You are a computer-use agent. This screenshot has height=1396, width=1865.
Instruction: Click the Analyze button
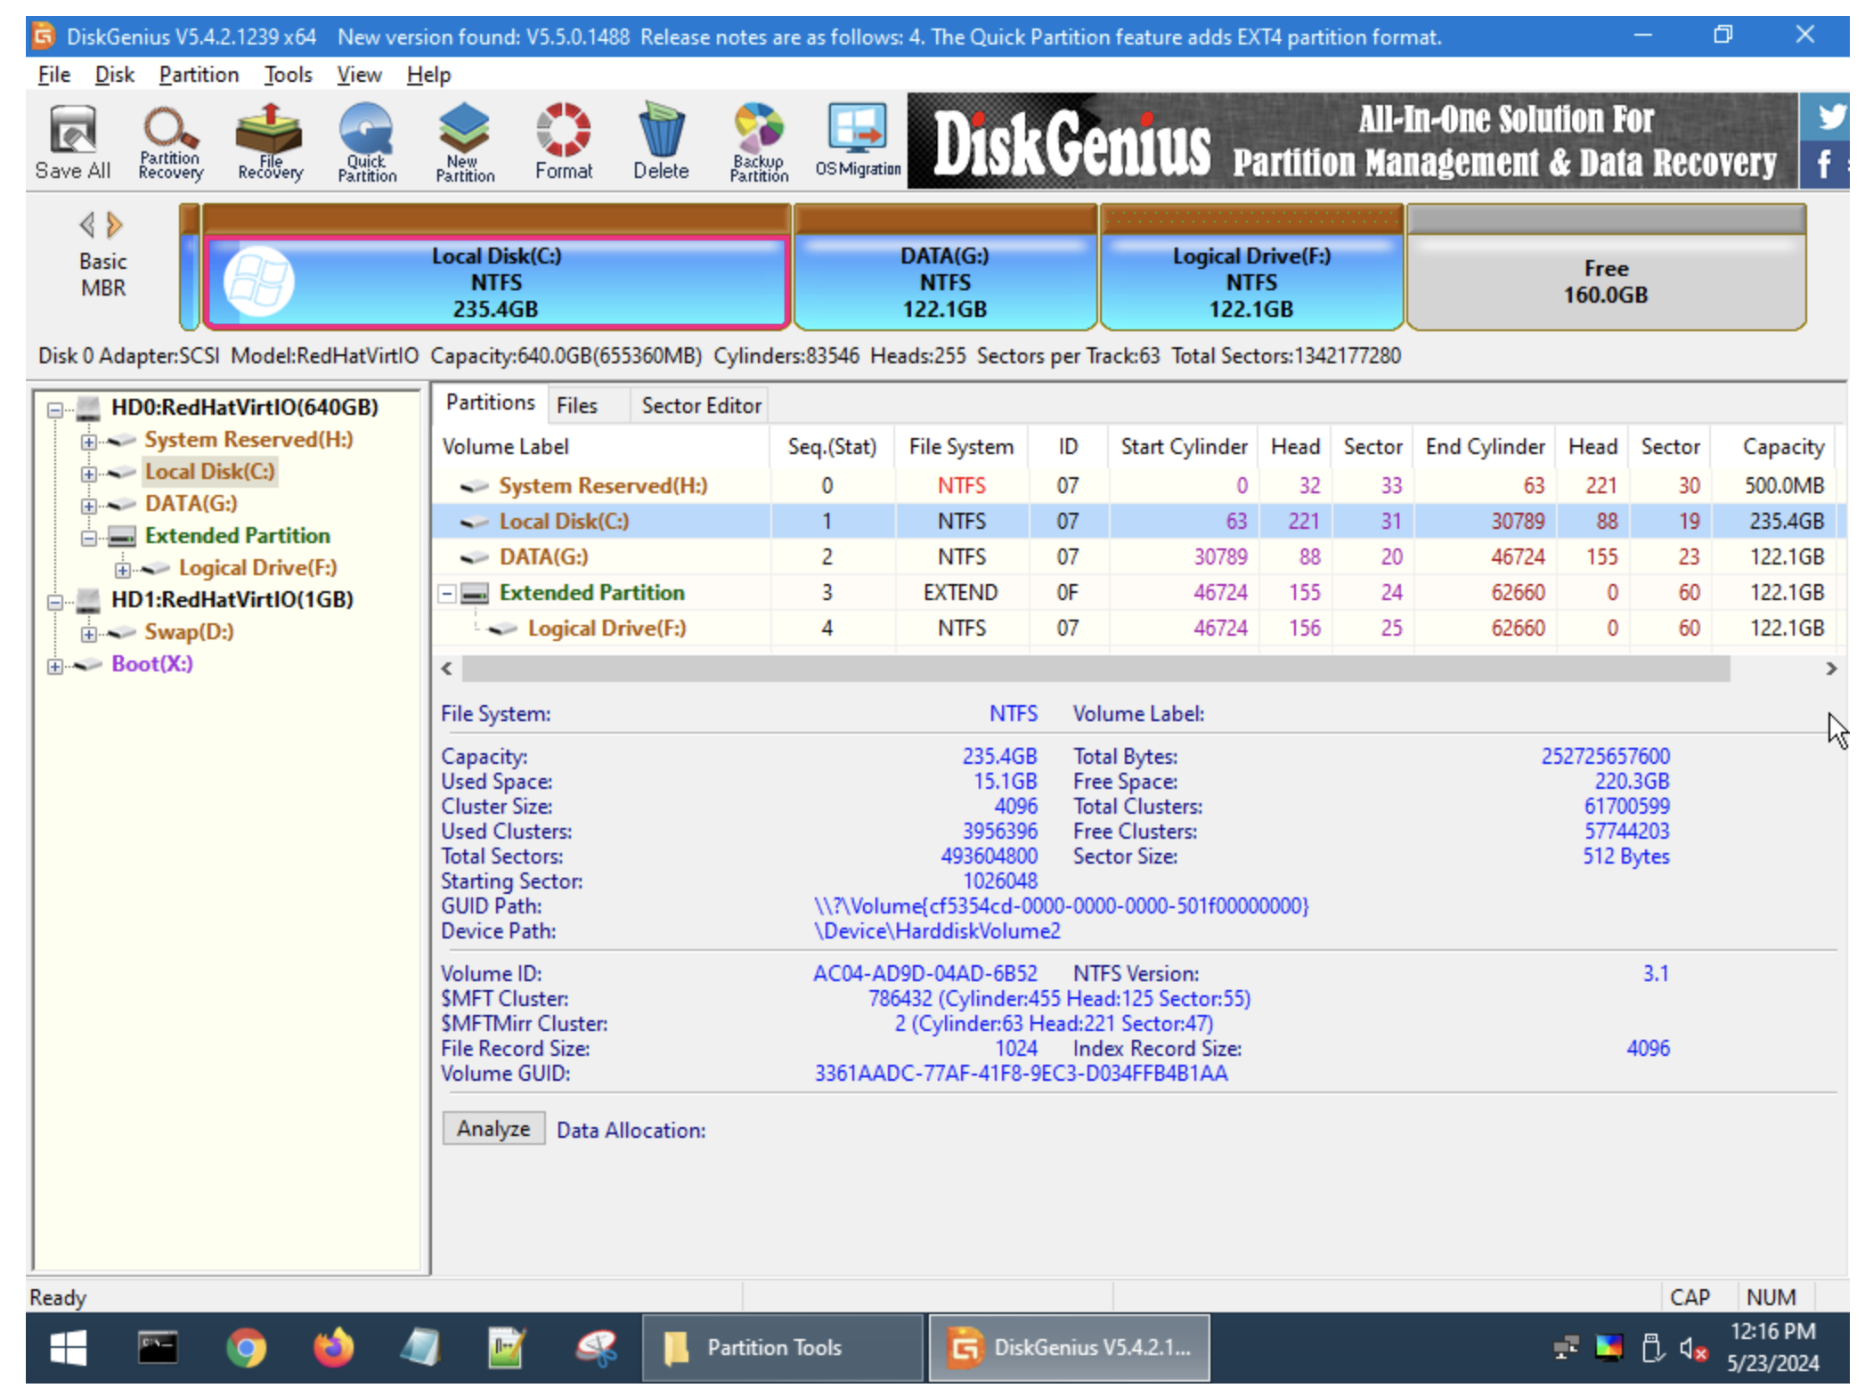click(493, 1128)
